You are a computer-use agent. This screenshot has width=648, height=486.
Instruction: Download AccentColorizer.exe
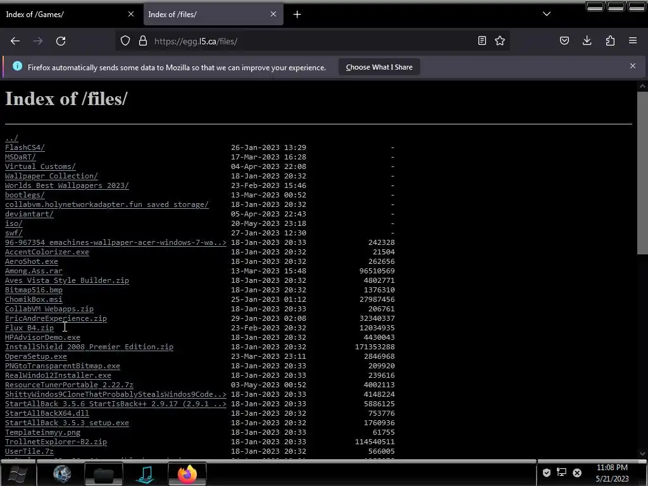[x=47, y=252]
